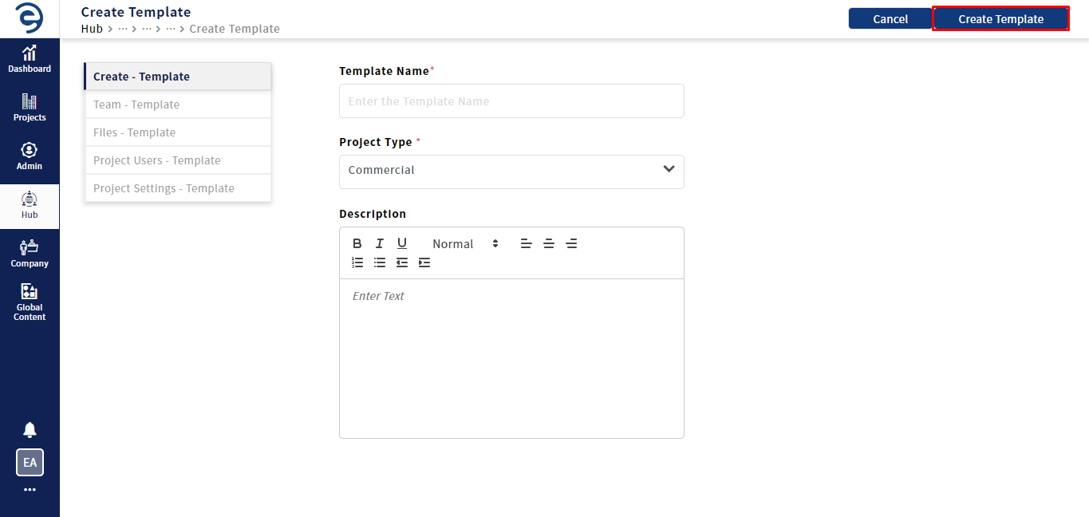Focus the Template Name input field
This screenshot has height=517, width=1089.
(x=511, y=101)
